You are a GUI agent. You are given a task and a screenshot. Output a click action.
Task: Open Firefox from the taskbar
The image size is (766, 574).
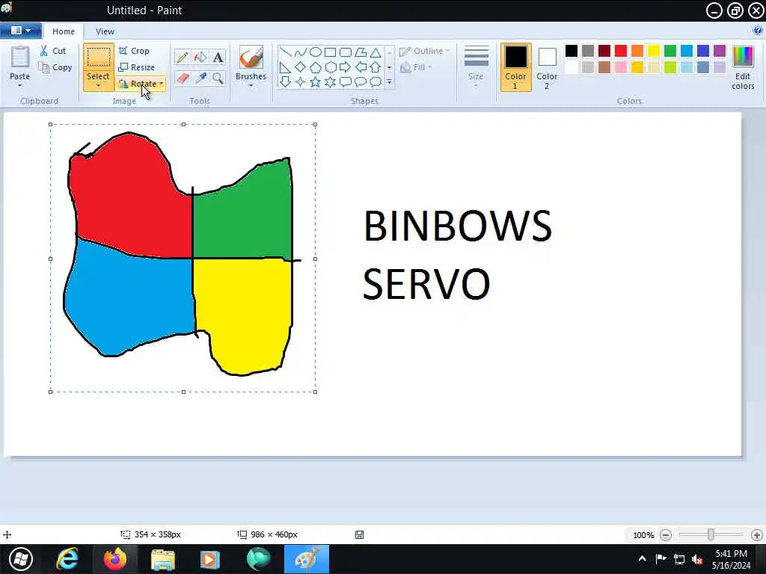tap(114, 559)
